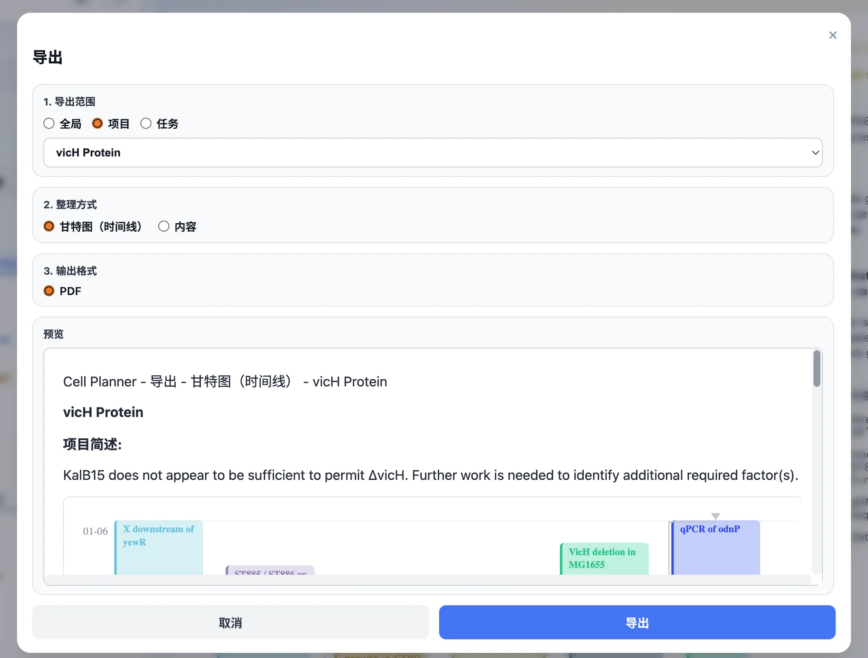Screen dimensions: 868x658
Task: Click the 01-06 date label
Action: click(x=95, y=531)
